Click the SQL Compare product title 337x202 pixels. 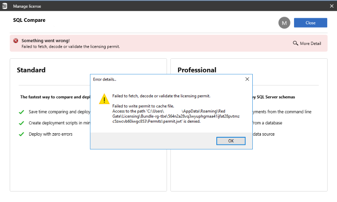tap(29, 20)
